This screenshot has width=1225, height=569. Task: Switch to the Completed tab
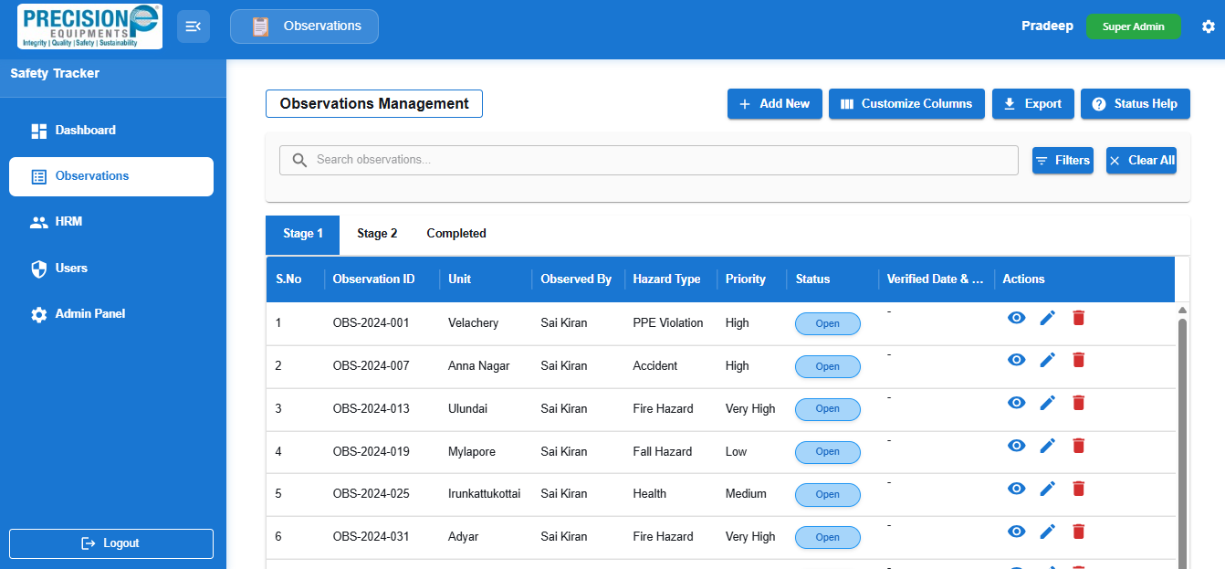tap(456, 234)
